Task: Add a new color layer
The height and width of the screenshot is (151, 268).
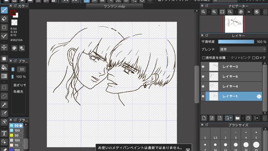Action: (204, 118)
